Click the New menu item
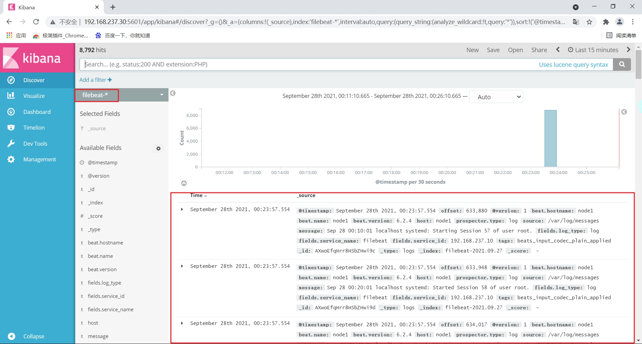Viewport: 642px width, 344px height. pyautogui.click(x=472, y=50)
